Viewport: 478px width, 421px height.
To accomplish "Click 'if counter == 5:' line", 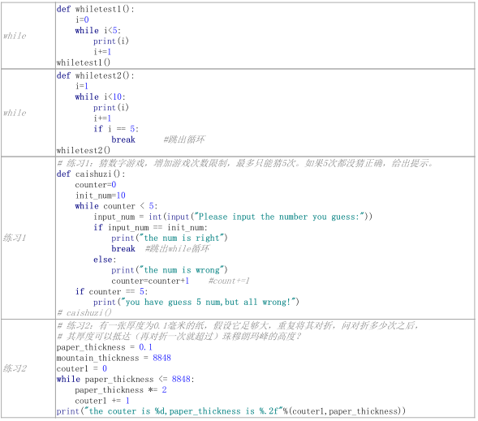I will pyautogui.click(x=111, y=292).
